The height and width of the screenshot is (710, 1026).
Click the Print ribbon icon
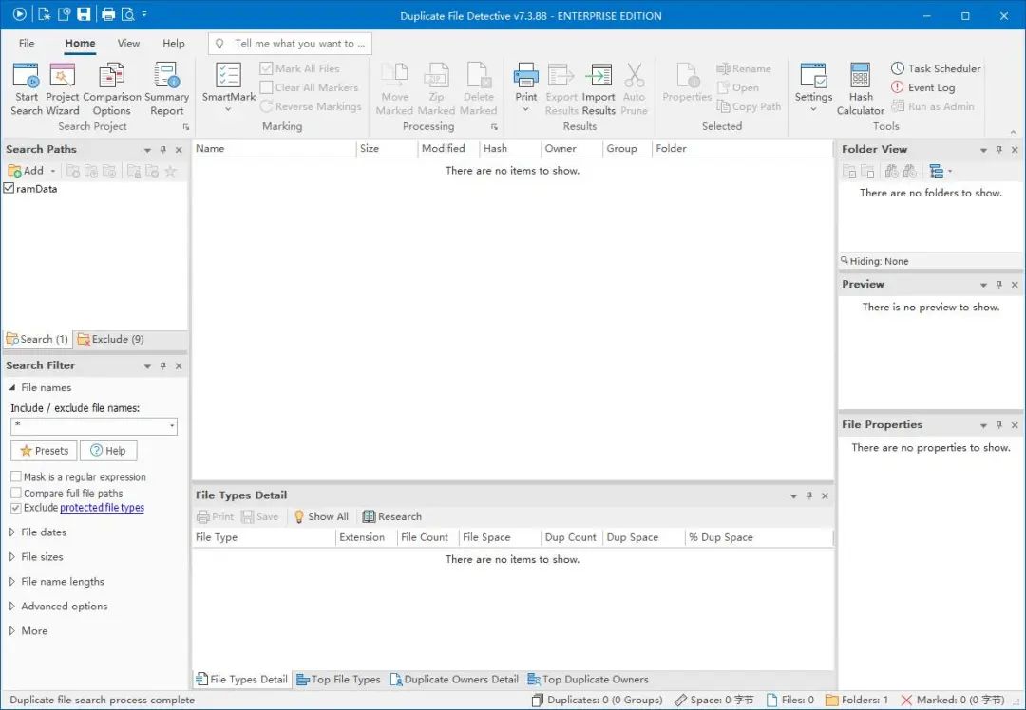[526, 76]
